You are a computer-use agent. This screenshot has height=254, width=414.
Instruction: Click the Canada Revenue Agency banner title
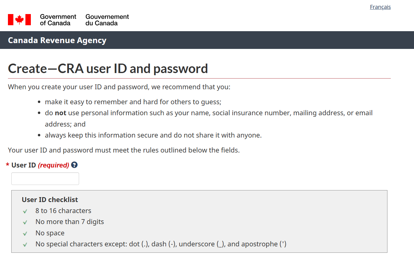[57, 40]
